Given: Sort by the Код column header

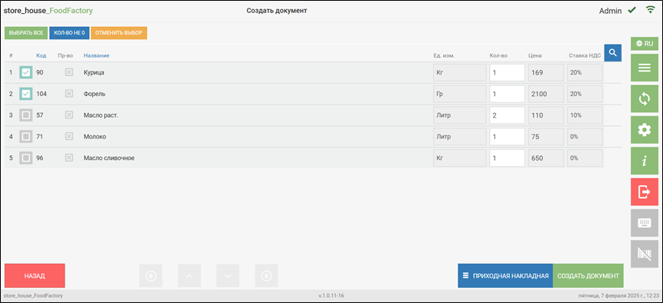Looking at the screenshot, I should point(41,56).
